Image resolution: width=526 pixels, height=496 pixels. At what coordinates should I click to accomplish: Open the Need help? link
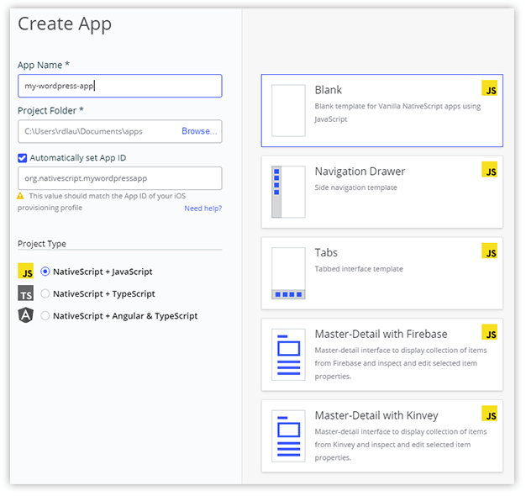point(203,208)
